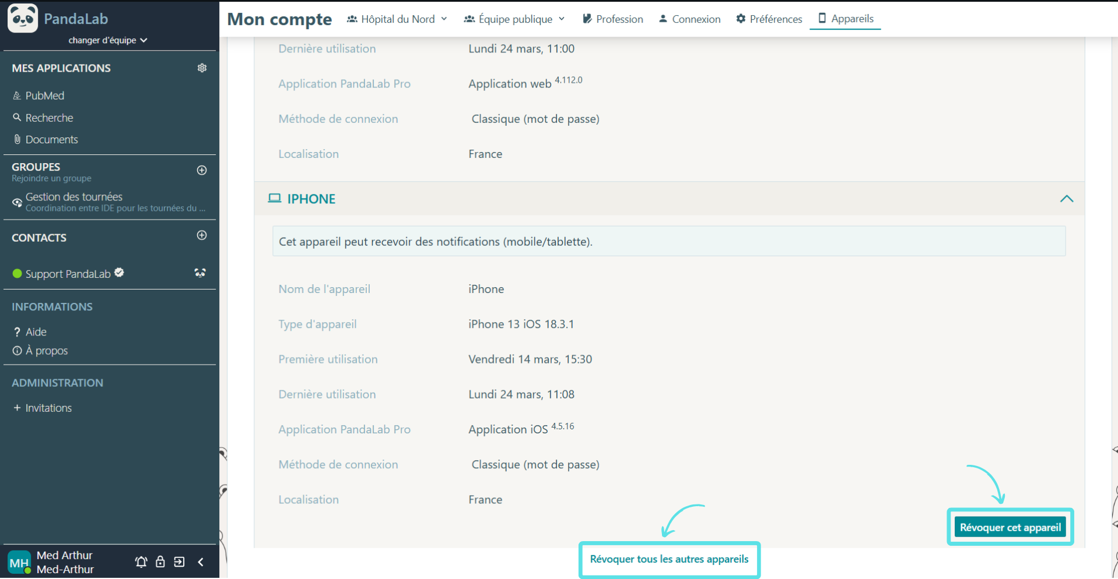The height and width of the screenshot is (579, 1118).
Task: Open Support PandaLab contact
Action: coord(68,274)
